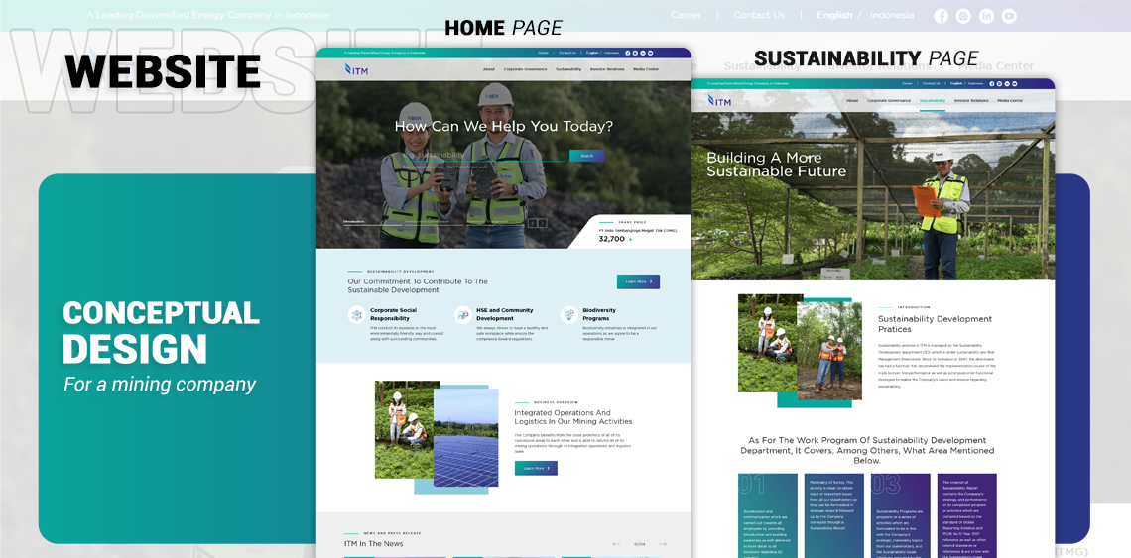Viewport: 1131px width, 558px height.
Task: Switch language to English in the top banner
Action: point(834,15)
